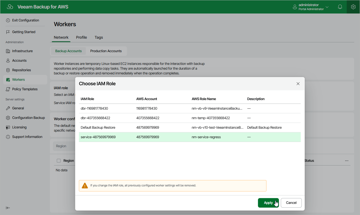The height and width of the screenshot is (215, 360).
Task: Select the dbr-407355668422 IAM role row
Action: 190,118
